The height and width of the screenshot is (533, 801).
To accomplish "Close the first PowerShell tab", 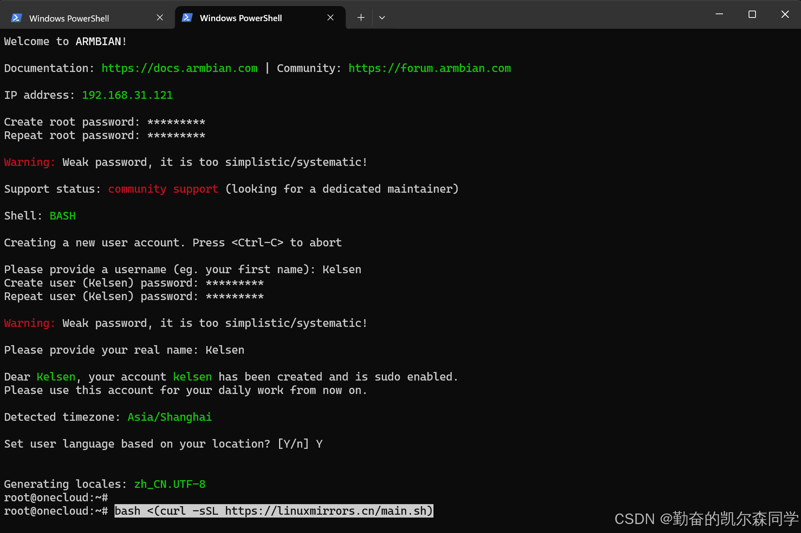I will click(x=160, y=17).
